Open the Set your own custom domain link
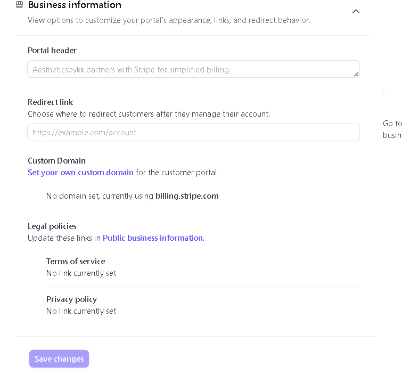 (x=80, y=173)
